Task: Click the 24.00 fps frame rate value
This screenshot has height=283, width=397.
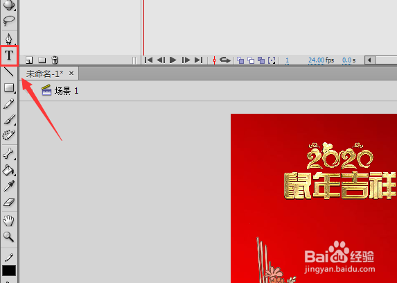Action: (316, 60)
